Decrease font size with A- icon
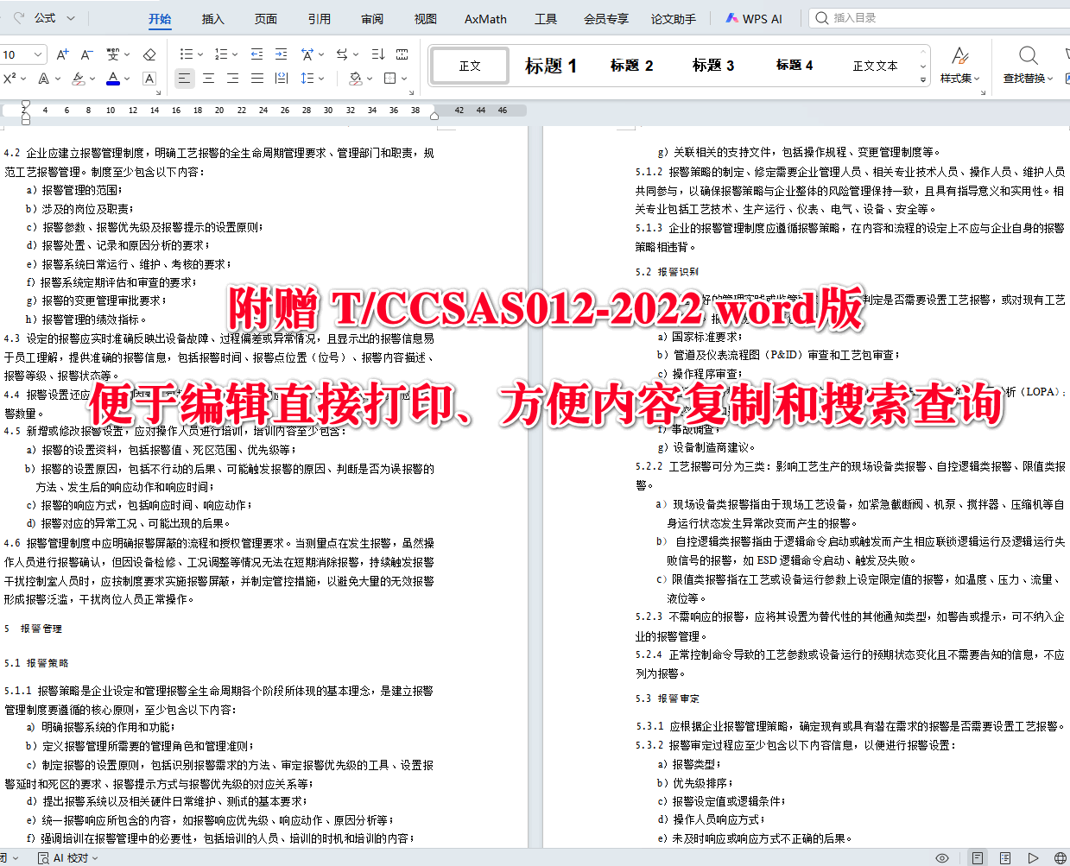This screenshot has width=1070, height=866. (x=86, y=54)
